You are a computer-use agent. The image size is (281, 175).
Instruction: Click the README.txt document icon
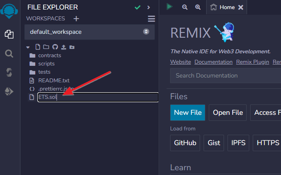pos(32,81)
